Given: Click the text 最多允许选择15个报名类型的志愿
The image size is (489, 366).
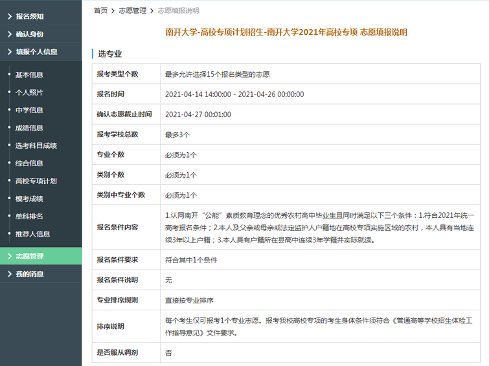Looking at the screenshot, I should click(x=218, y=74).
